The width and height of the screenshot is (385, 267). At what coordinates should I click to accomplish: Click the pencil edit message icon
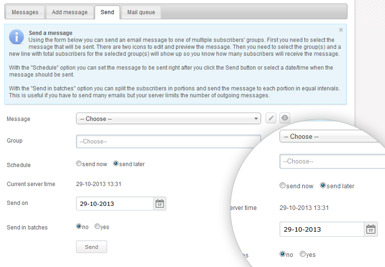[271, 118]
